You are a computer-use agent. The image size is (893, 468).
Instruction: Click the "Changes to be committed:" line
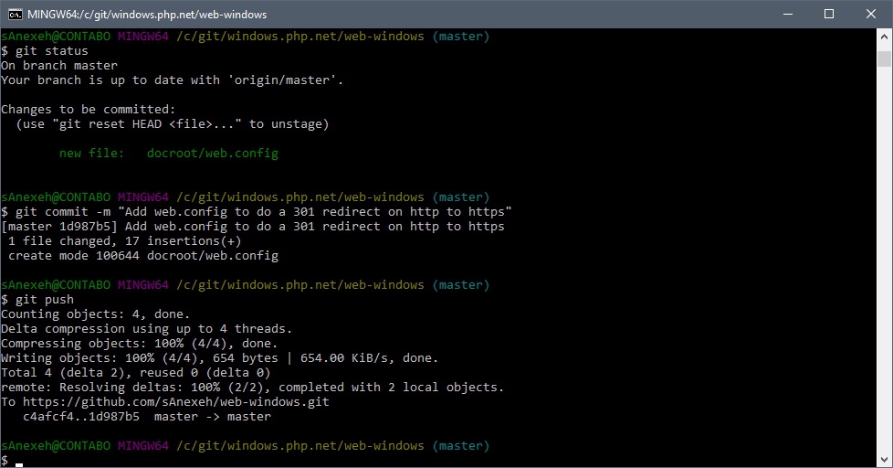click(88, 110)
